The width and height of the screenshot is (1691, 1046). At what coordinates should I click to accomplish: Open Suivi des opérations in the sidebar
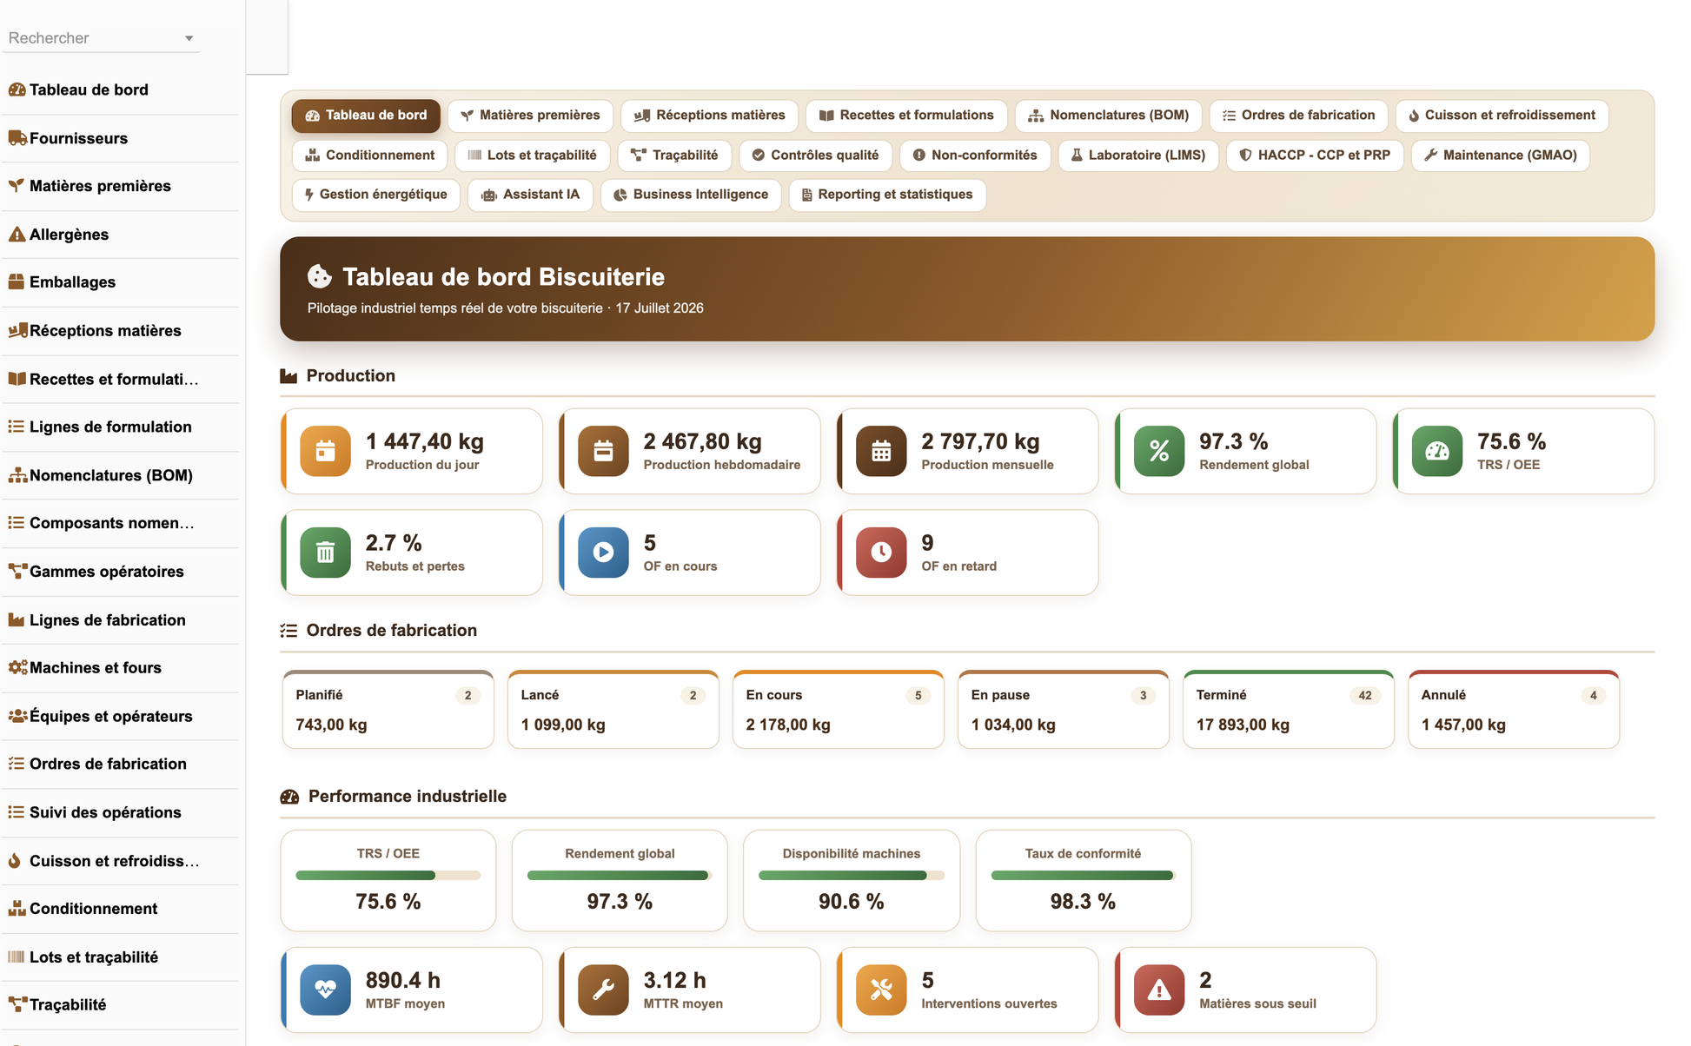(121, 812)
